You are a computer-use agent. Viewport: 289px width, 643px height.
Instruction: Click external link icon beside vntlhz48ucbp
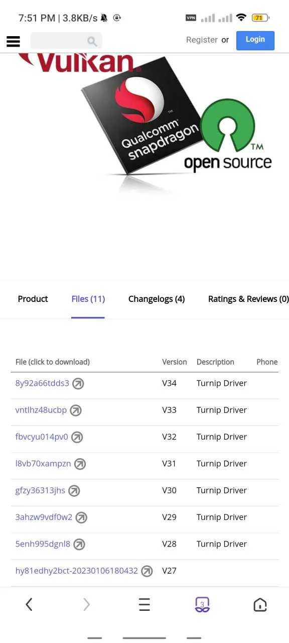pos(75,410)
